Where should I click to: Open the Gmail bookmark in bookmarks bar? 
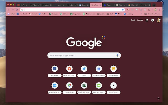click(x=33, y=14)
